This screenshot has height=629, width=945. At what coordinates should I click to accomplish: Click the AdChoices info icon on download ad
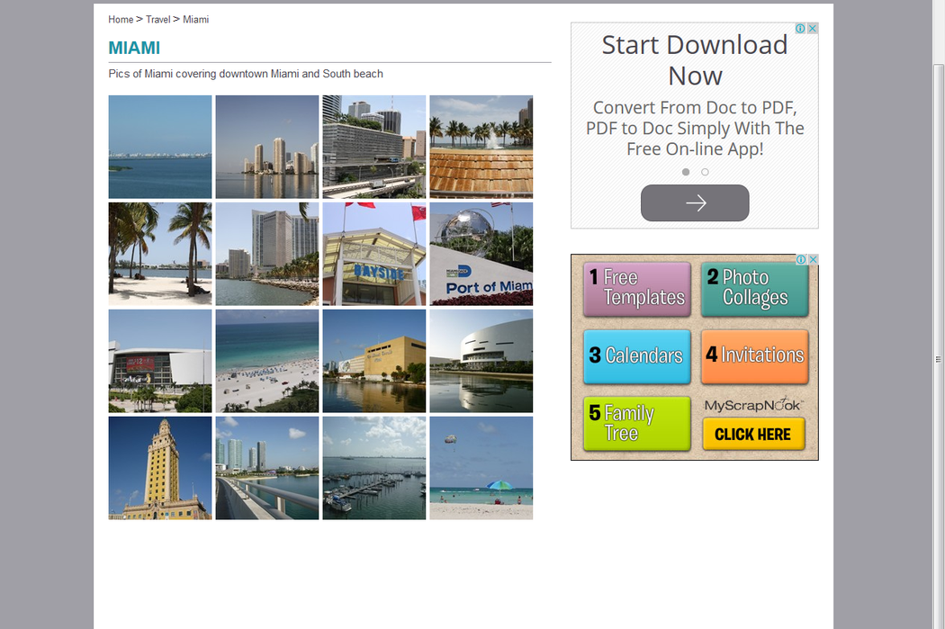[801, 29]
